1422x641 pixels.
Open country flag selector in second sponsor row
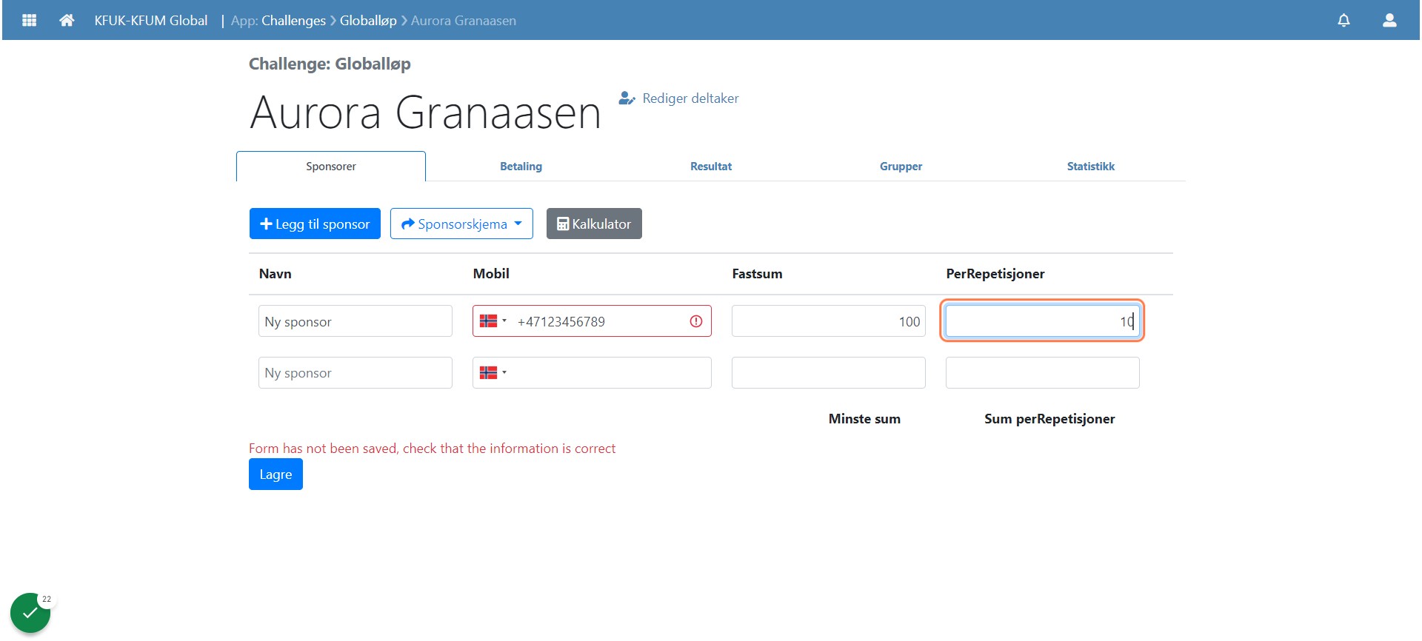(493, 372)
